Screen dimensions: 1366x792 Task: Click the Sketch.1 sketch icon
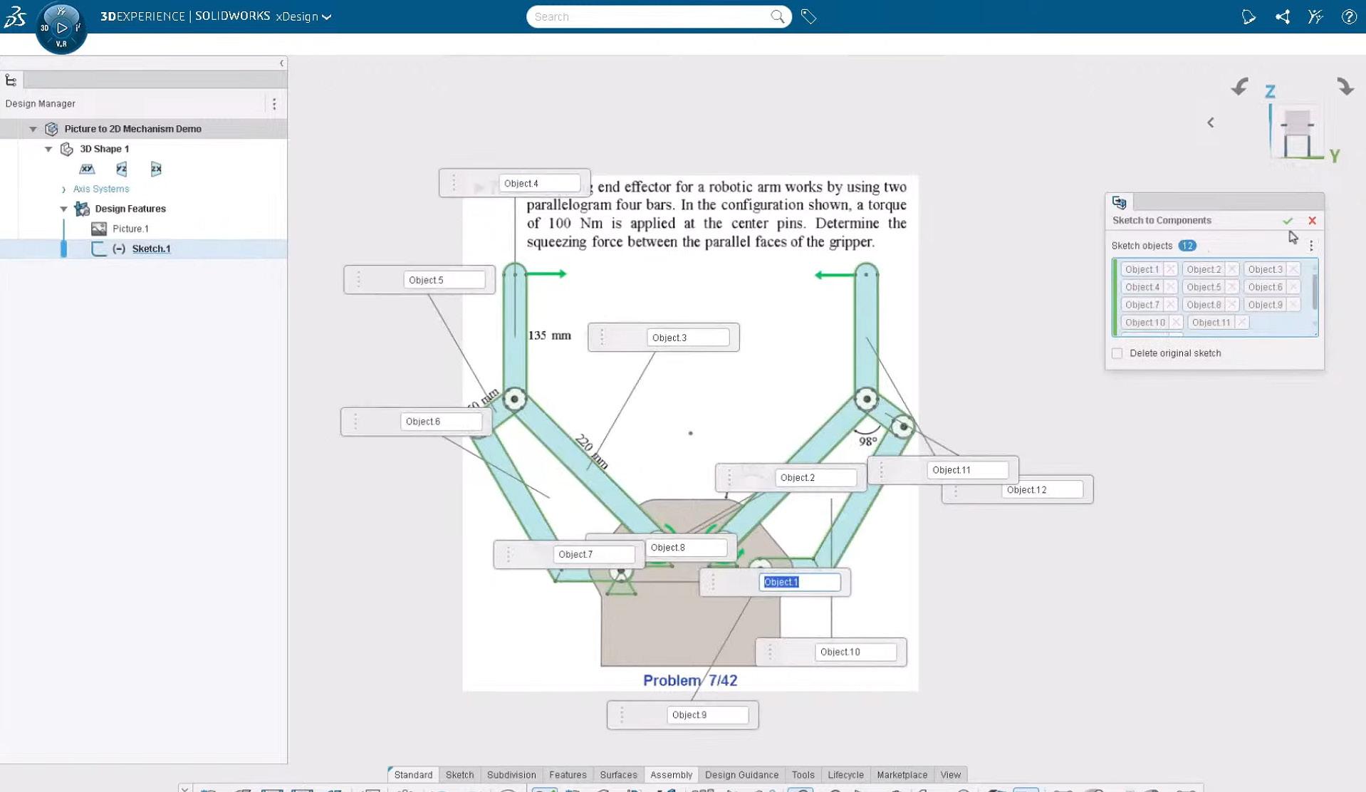pyautogui.click(x=99, y=249)
